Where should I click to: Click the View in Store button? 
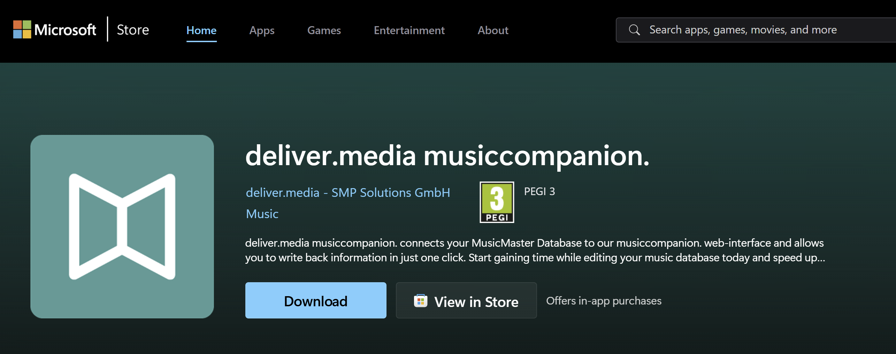tap(466, 300)
